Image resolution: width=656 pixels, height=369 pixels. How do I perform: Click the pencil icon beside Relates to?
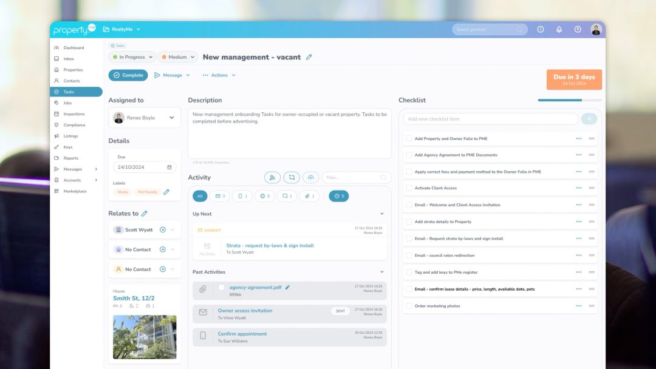tap(145, 214)
